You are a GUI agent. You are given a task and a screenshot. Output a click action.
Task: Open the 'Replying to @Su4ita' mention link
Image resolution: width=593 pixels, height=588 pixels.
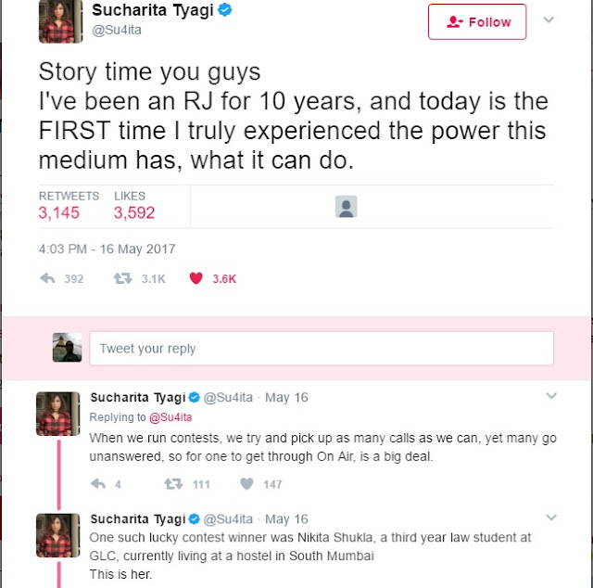pos(170,417)
